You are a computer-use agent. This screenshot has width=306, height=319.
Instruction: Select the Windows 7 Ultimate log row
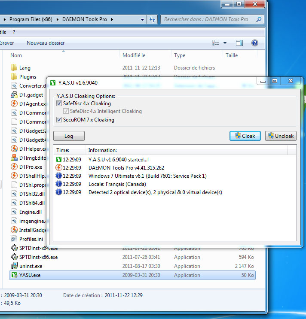tap(175, 176)
